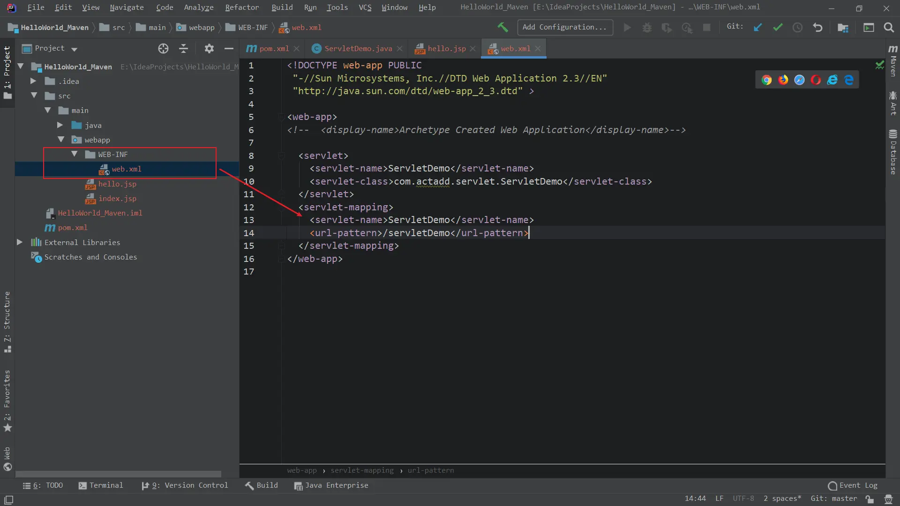Click the Locate/Scroll from Source target icon
This screenshot has height=506, width=900.
163,48
